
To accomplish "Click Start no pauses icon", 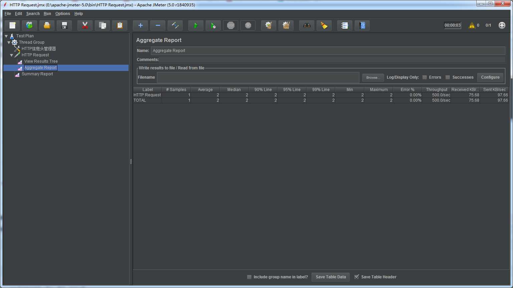I will [213, 25].
